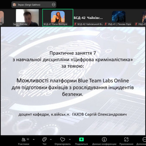Click muted microphone icon of БСД-42 Чайківський

[x=75, y=24]
